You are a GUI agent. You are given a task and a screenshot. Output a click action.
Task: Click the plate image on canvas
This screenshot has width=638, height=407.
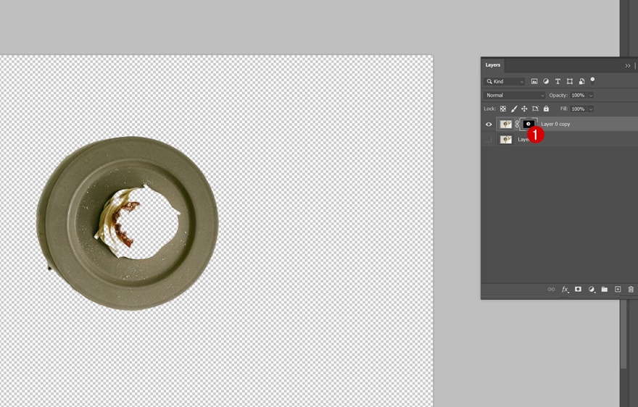coord(128,223)
